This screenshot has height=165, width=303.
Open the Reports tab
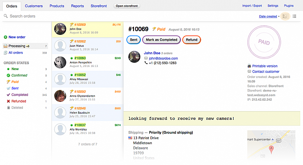click(x=77, y=6)
